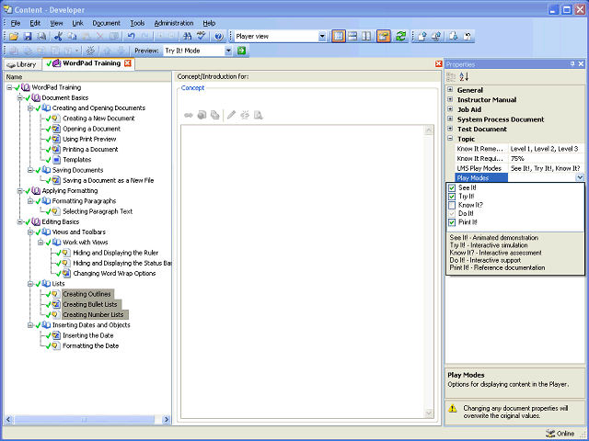The image size is (589, 441).
Task: Click the red close button above concept pane
Action: click(438, 63)
